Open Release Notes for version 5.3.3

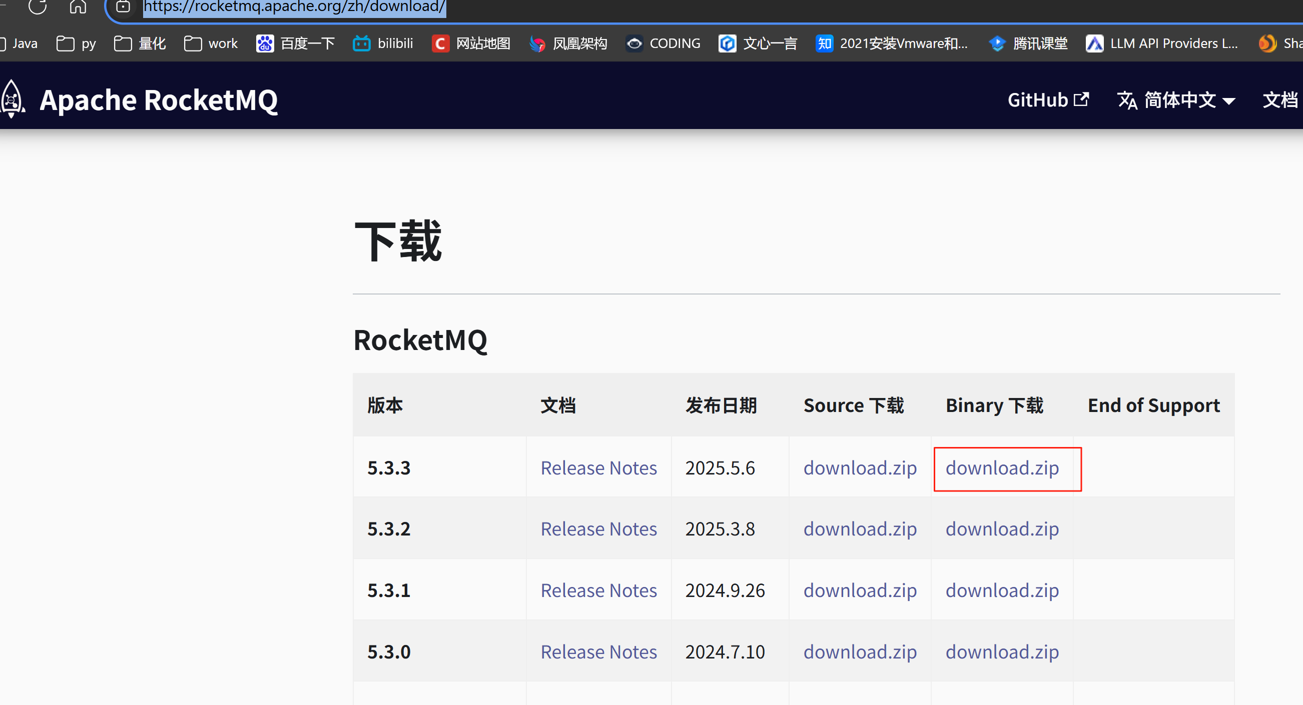click(x=598, y=467)
